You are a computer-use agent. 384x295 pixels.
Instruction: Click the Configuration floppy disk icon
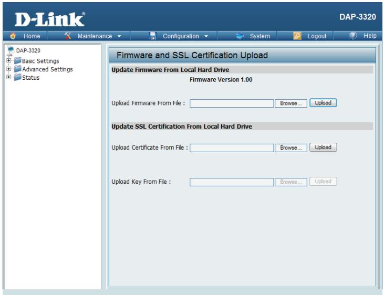click(153, 36)
